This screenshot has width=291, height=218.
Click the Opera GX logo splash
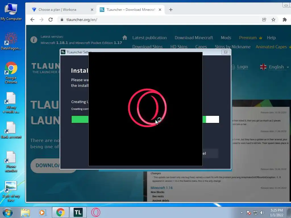pos(147,108)
